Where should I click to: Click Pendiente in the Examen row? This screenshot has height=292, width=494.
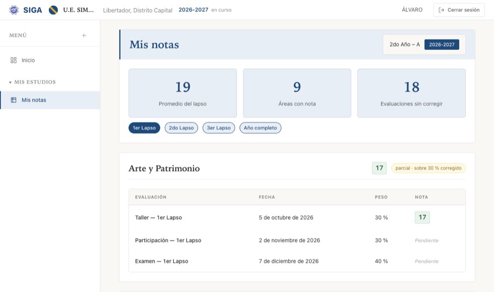(426, 261)
